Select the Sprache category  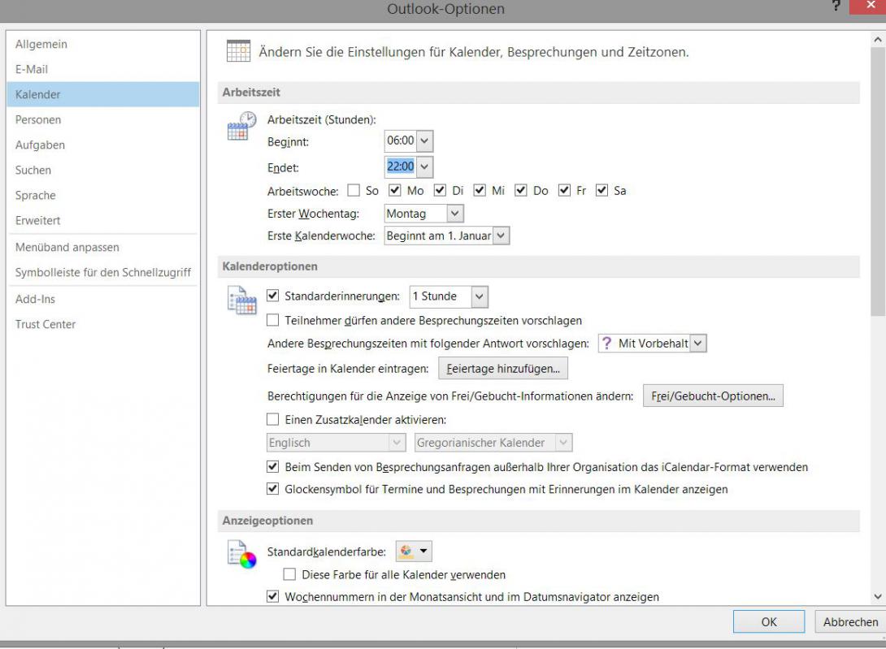103,196
